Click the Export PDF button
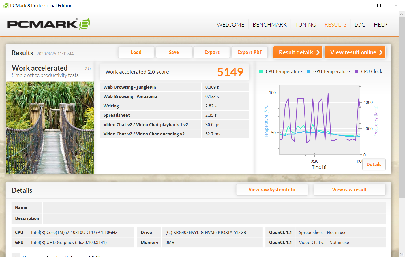The width and height of the screenshot is (405, 257). (250, 52)
